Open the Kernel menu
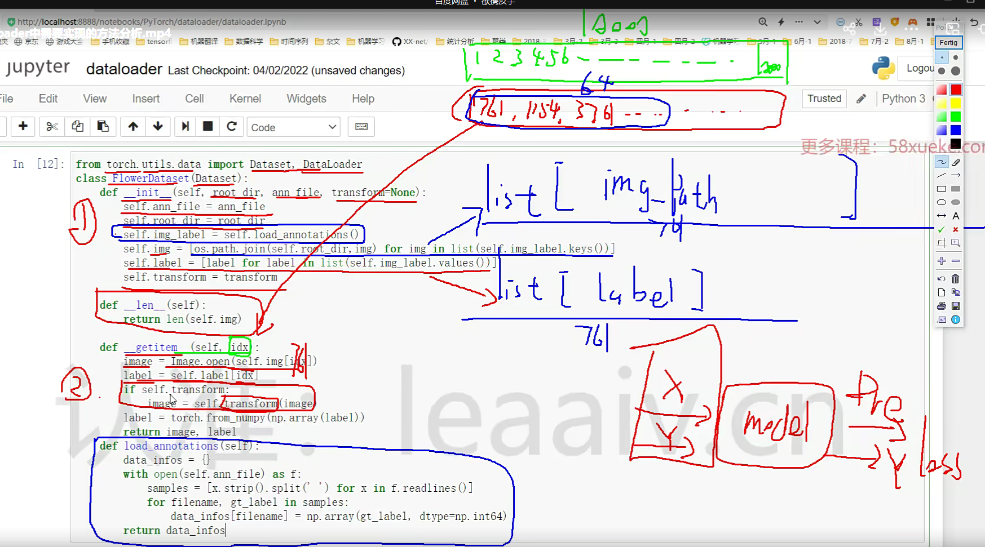The image size is (985, 547). point(245,99)
